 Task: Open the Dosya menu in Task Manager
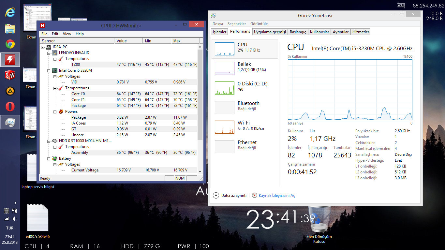(x=218, y=24)
